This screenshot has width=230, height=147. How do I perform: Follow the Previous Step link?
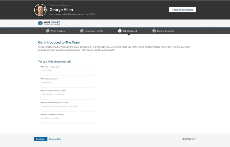55,139
